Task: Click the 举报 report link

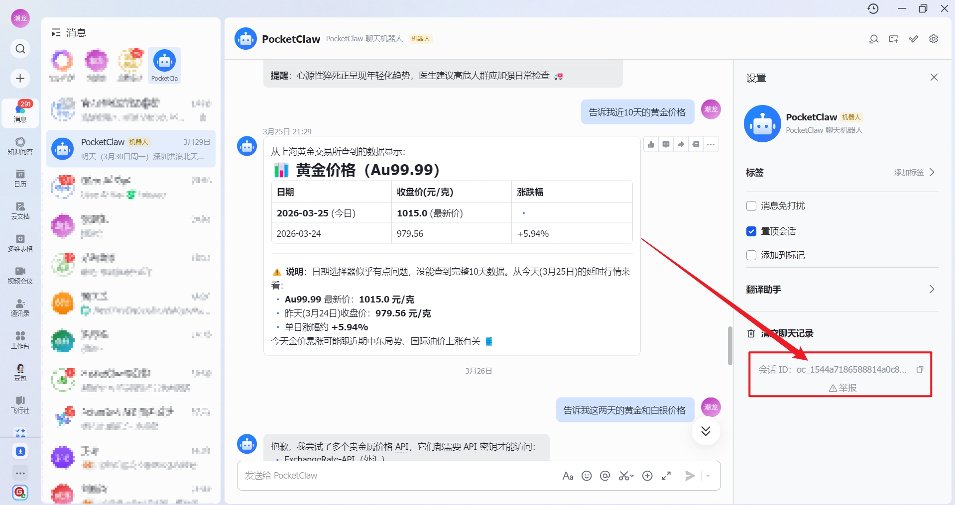Action: [842, 388]
